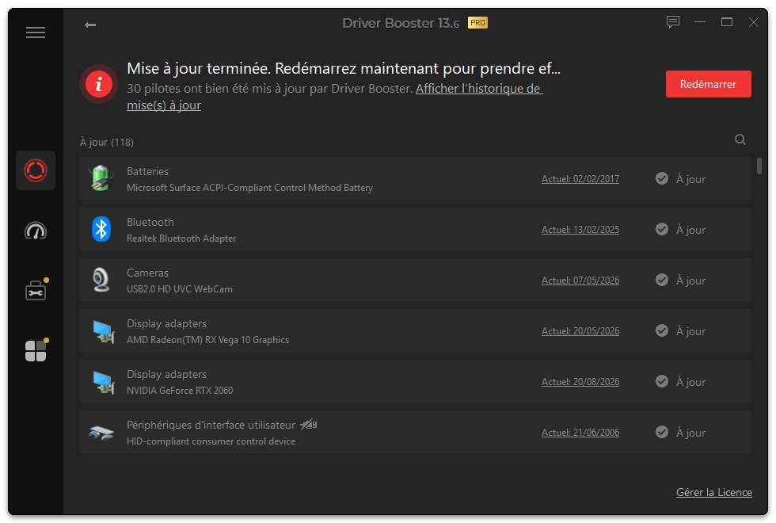This screenshot has height=523, width=776.
Task: Open the feedback chat icon
Action: pos(672,22)
